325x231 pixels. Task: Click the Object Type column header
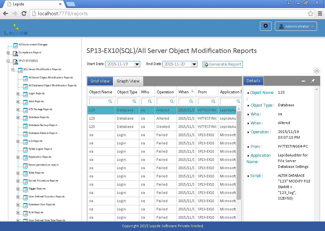point(127,92)
